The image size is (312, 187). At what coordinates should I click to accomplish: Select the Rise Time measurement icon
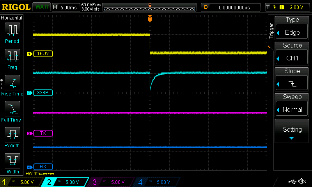point(12,83)
